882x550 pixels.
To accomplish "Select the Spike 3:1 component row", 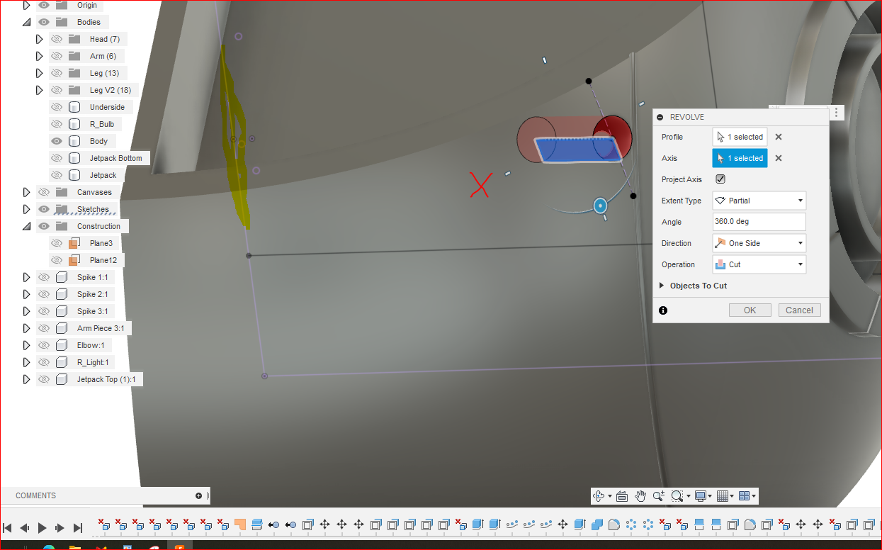I will (x=75, y=311).
